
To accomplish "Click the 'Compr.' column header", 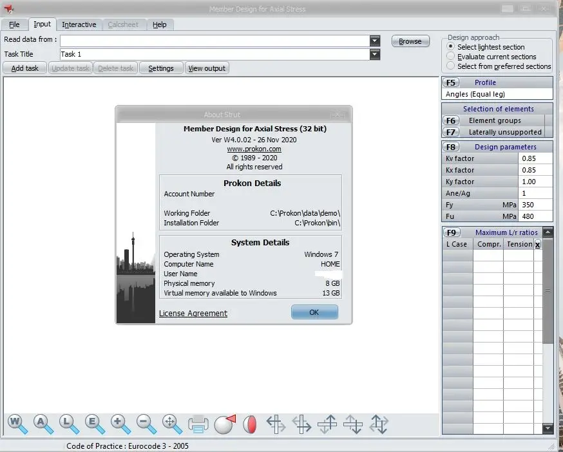I will (489, 244).
